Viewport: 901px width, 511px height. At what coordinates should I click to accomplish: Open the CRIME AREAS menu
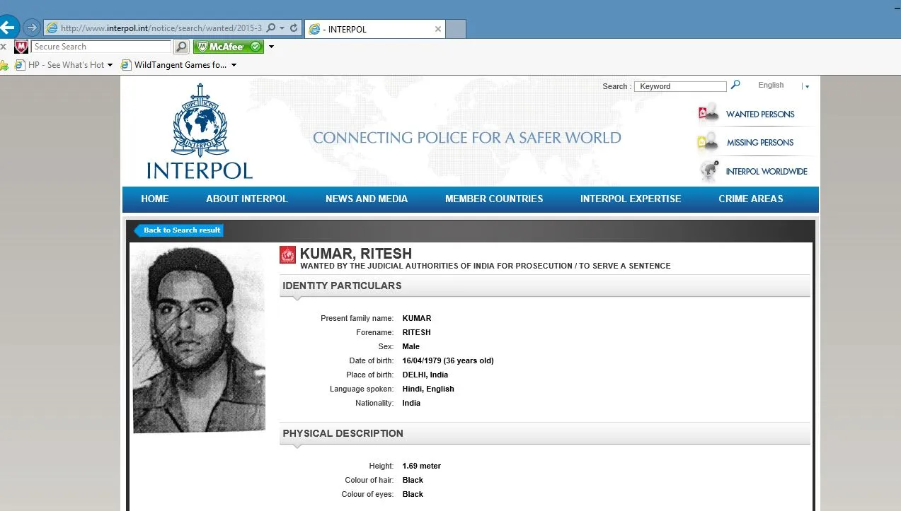[751, 199]
